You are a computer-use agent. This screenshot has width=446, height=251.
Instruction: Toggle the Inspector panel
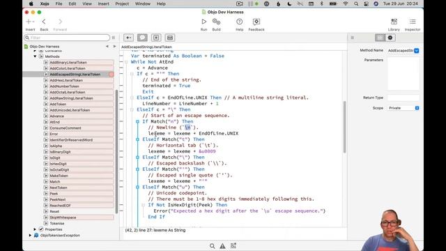click(413, 22)
